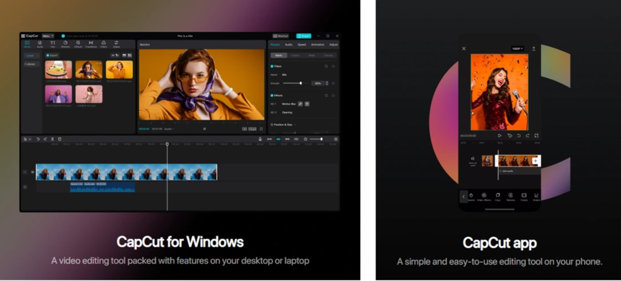Tap the mute clip audio speaker icon
621x281 pixels.
pos(472,158)
